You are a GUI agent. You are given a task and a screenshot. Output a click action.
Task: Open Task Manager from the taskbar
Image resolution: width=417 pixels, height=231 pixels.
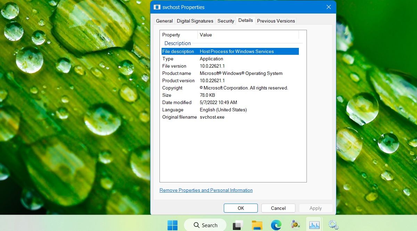[x=314, y=225]
